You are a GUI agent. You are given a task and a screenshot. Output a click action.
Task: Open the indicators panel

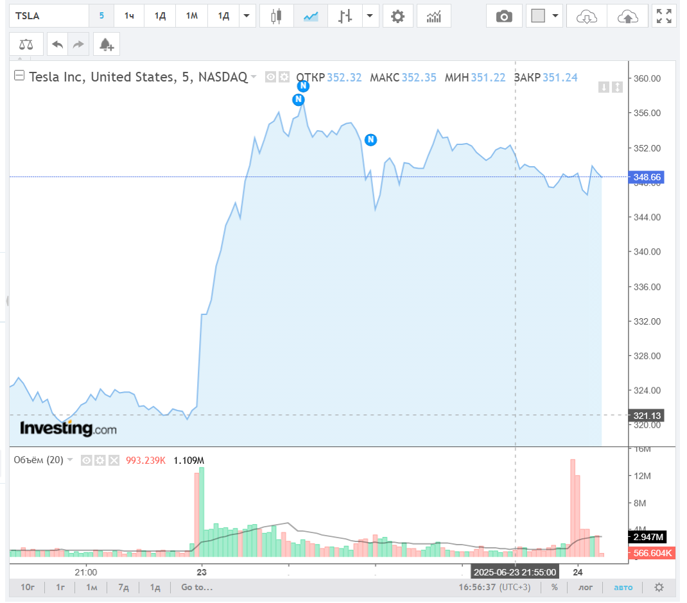coord(434,16)
